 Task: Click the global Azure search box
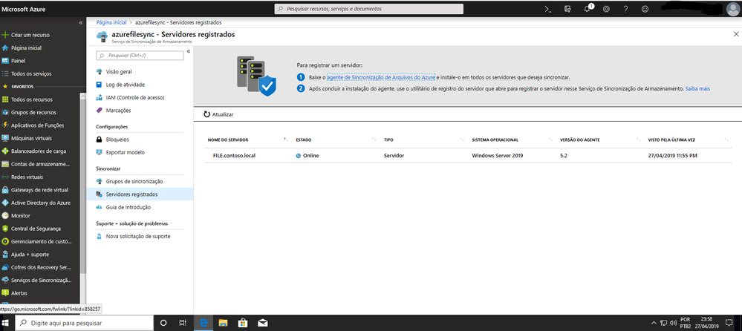(369, 9)
